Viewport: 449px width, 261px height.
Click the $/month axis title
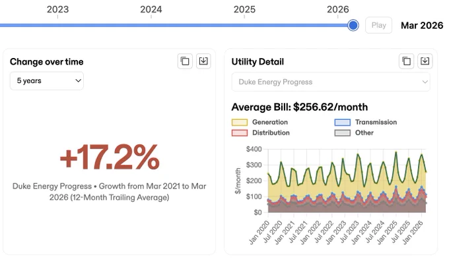pyautogui.click(x=238, y=181)
